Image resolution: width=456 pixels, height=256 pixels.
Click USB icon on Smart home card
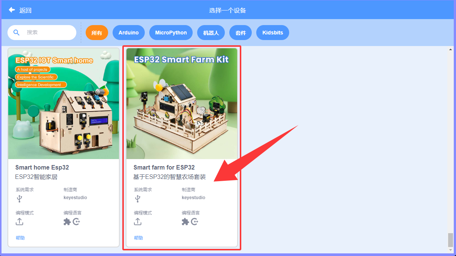click(x=19, y=198)
